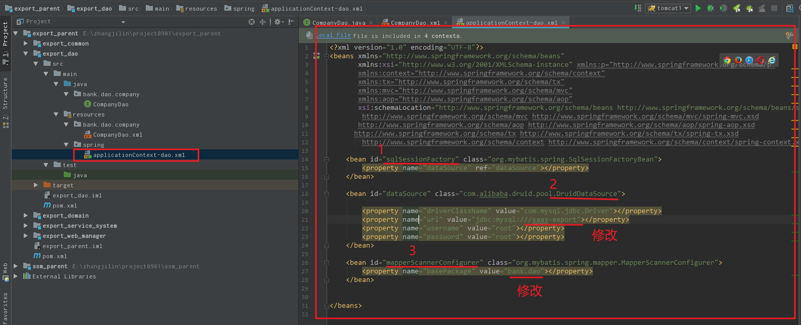This screenshot has height=325, width=801.
Task: Toggle code folding of beans tag on line 2
Action: point(327,56)
